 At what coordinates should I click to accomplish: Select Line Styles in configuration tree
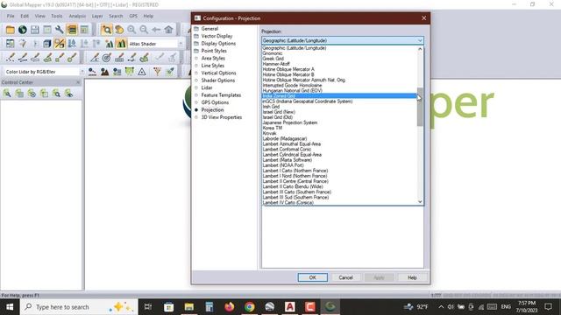212,66
